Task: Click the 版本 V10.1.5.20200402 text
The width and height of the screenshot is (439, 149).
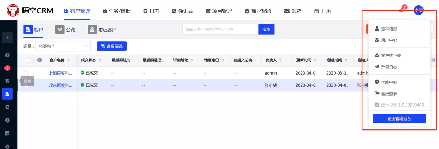Action: pos(402,105)
